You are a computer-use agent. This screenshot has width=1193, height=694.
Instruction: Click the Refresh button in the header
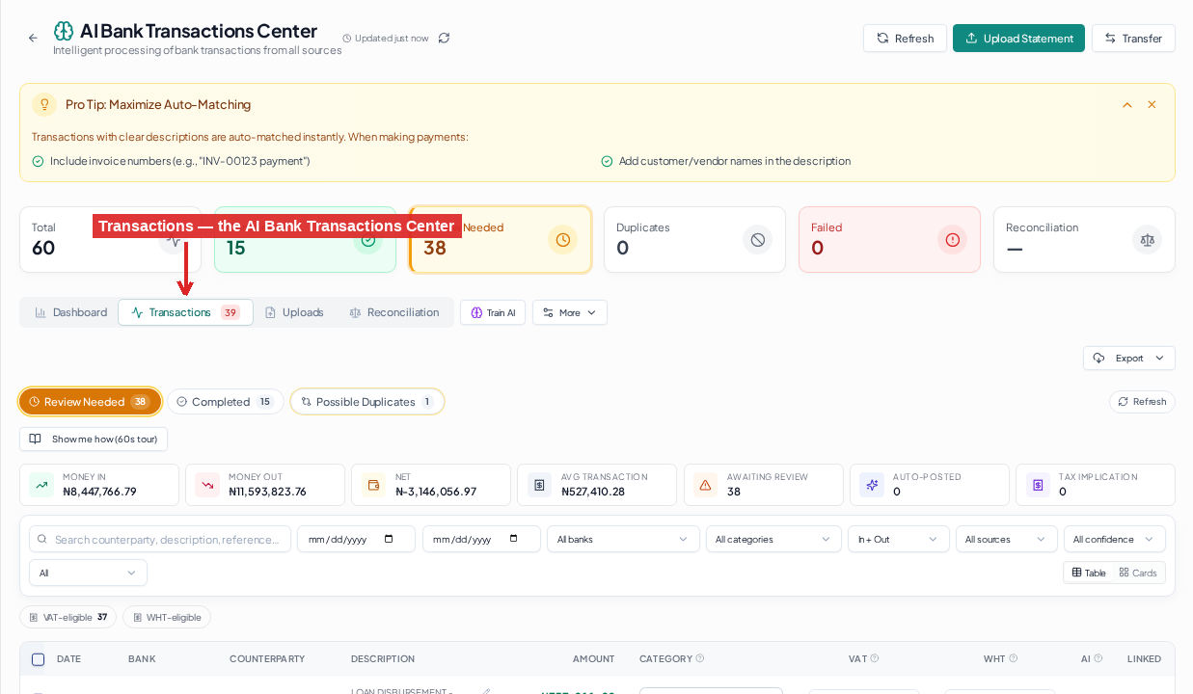pos(905,39)
